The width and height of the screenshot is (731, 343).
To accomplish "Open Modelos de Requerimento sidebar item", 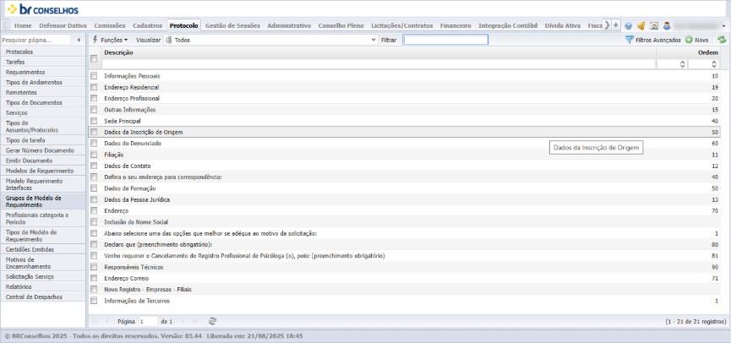I will coord(43,171).
